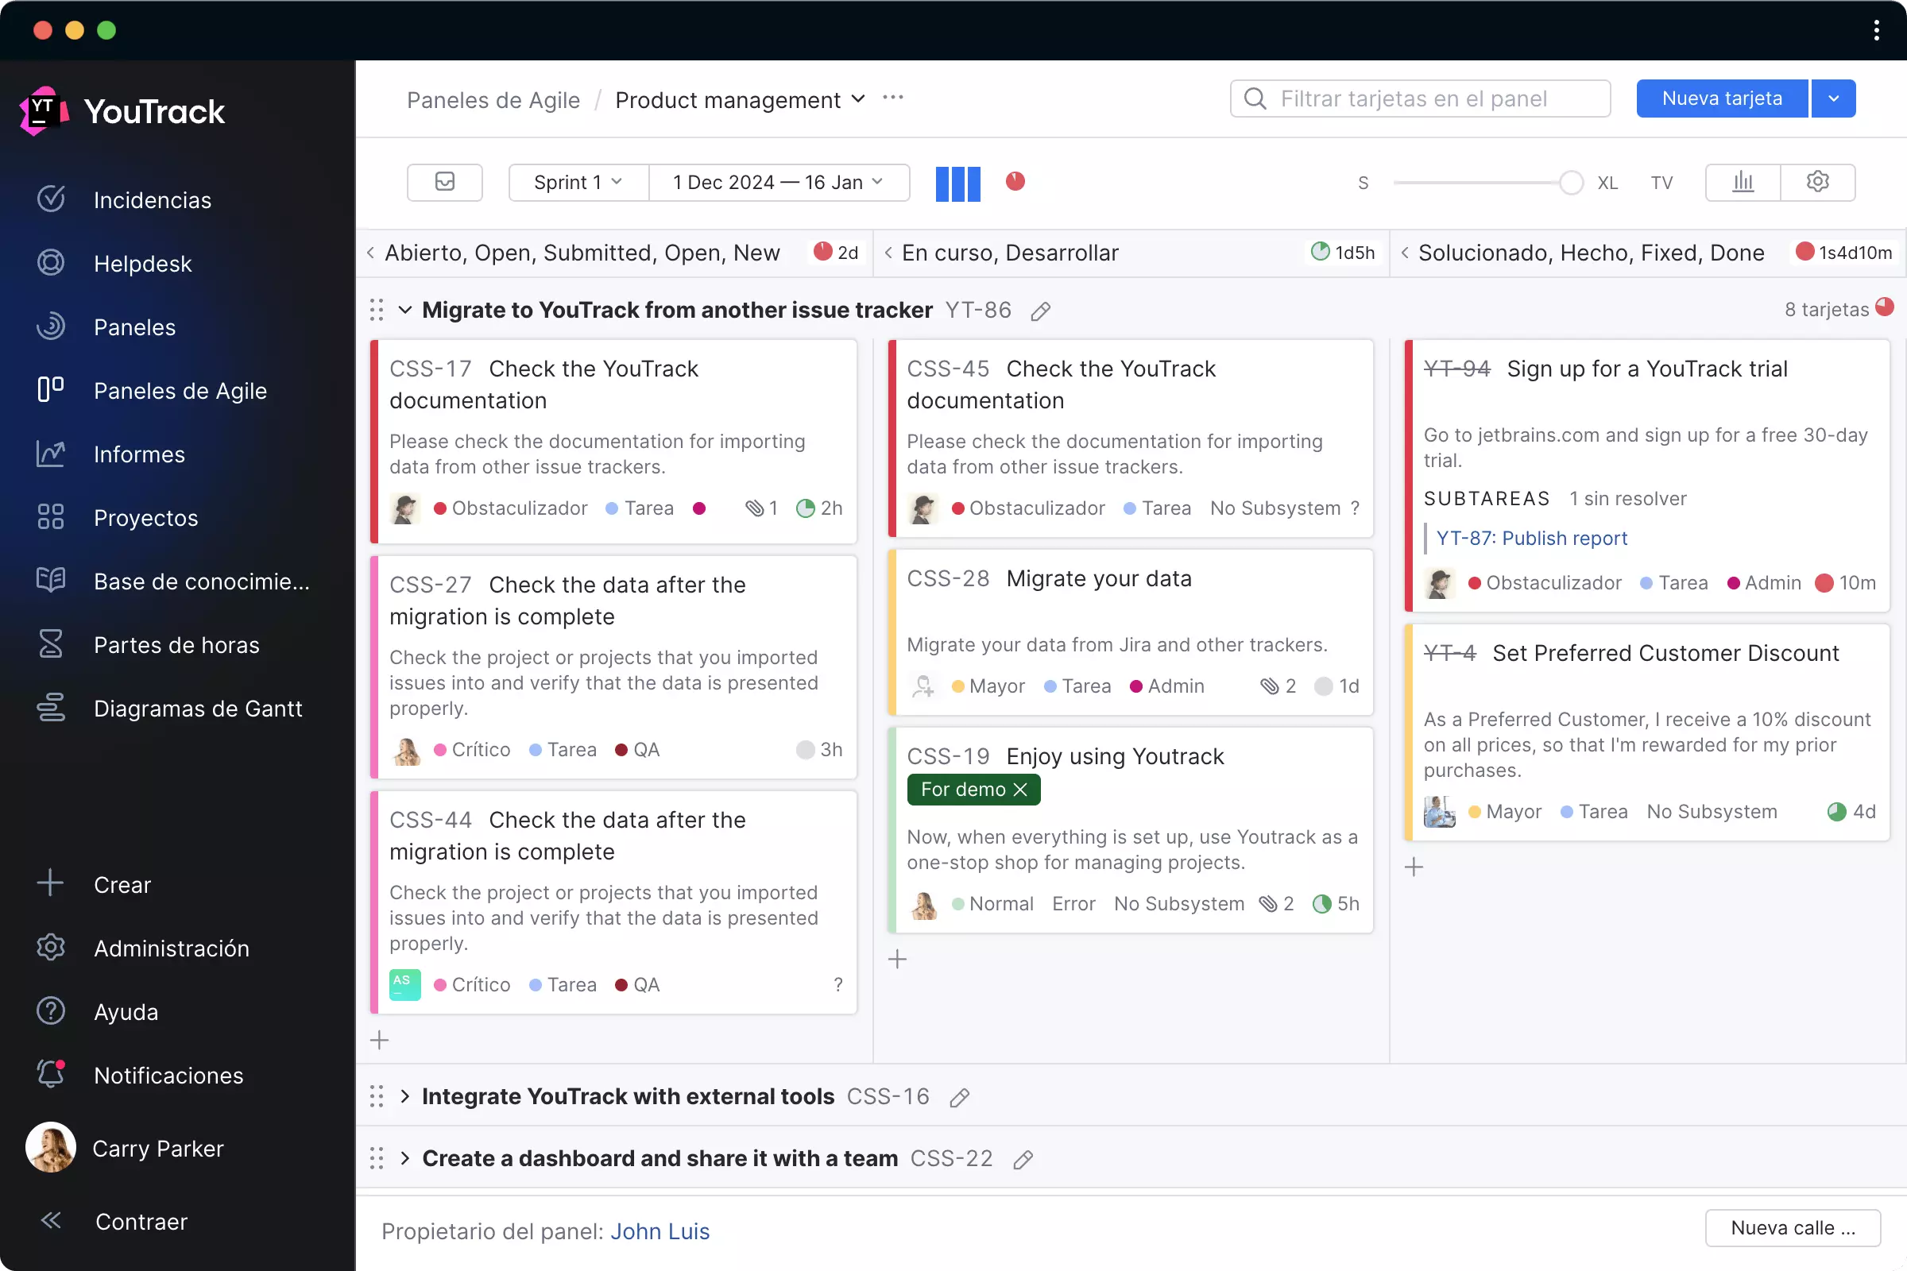Screen dimensions: 1907x1271
Task: Open the Nueva calle button
Action: click(x=1793, y=1227)
